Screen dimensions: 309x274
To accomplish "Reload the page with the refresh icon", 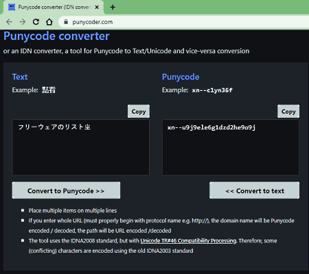I will pyautogui.click(x=36, y=22).
